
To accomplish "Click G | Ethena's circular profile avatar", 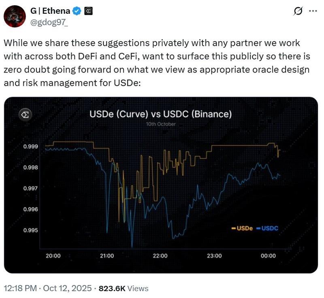I will pyautogui.click(x=15, y=15).
